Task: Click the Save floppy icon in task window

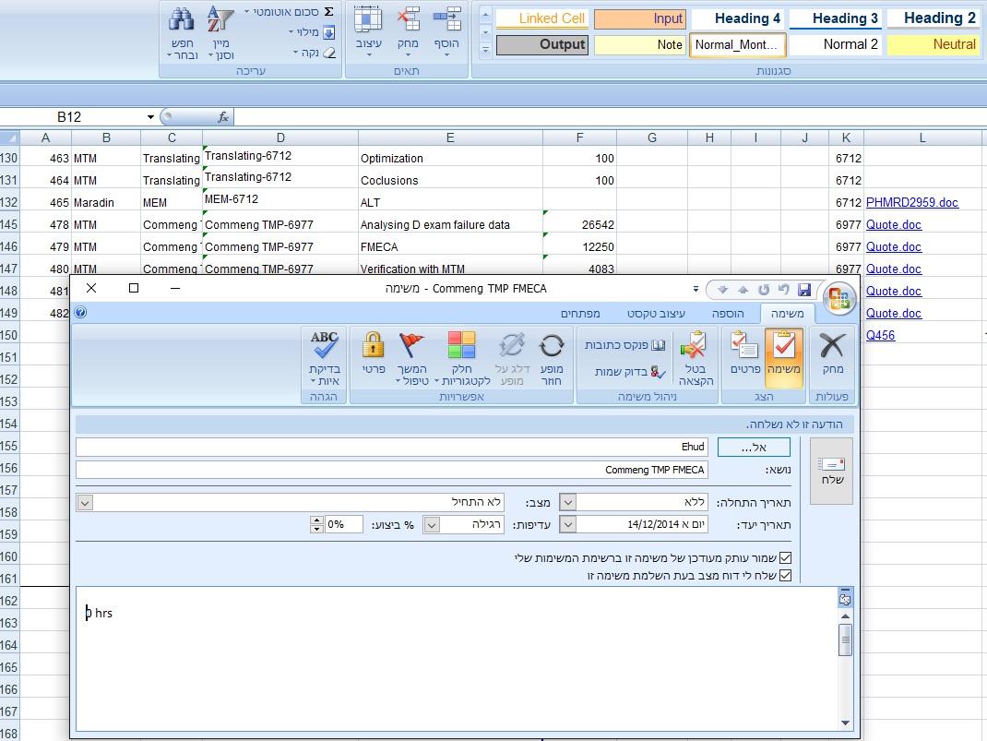Action: [803, 290]
